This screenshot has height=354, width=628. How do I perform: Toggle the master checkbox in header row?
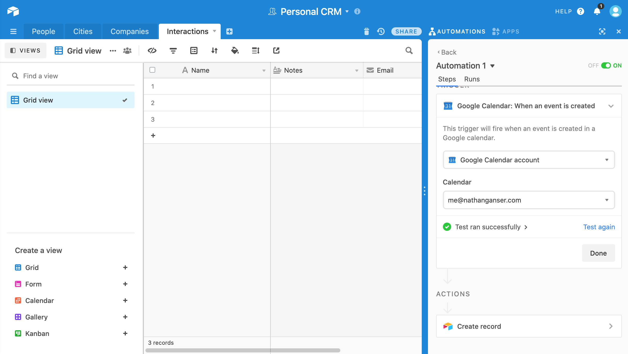153,70
